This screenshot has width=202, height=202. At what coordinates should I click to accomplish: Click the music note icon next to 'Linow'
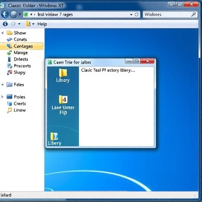pyautogui.click(x=9, y=110)
